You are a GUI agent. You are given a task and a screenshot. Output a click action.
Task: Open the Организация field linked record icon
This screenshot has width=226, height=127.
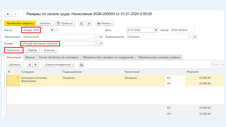click(x=101, y=37)
